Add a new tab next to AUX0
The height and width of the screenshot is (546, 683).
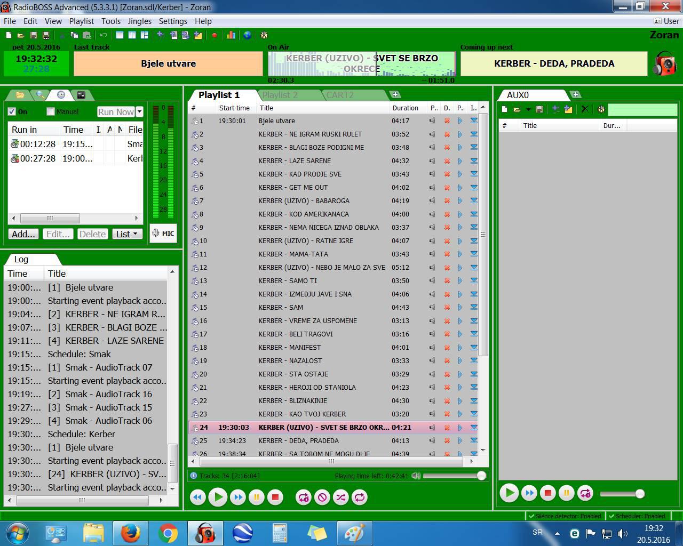[x=576, y=94]
